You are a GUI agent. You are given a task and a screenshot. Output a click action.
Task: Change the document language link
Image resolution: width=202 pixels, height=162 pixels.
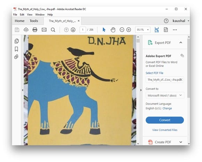click(167, 108)
